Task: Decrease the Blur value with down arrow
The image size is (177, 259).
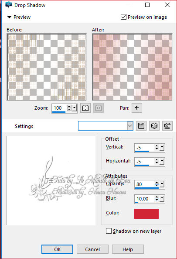Action: [x=157, y=200]
